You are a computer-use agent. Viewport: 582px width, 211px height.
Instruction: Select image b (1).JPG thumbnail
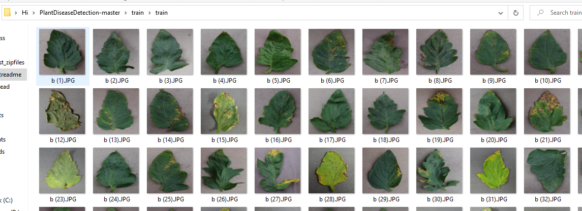coord(62,52)
